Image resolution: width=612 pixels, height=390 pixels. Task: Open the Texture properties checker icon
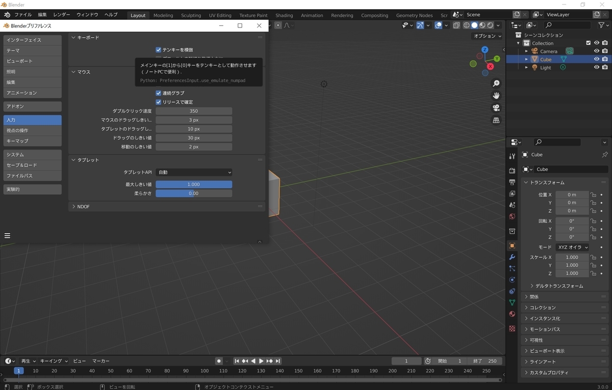point(512,328)
